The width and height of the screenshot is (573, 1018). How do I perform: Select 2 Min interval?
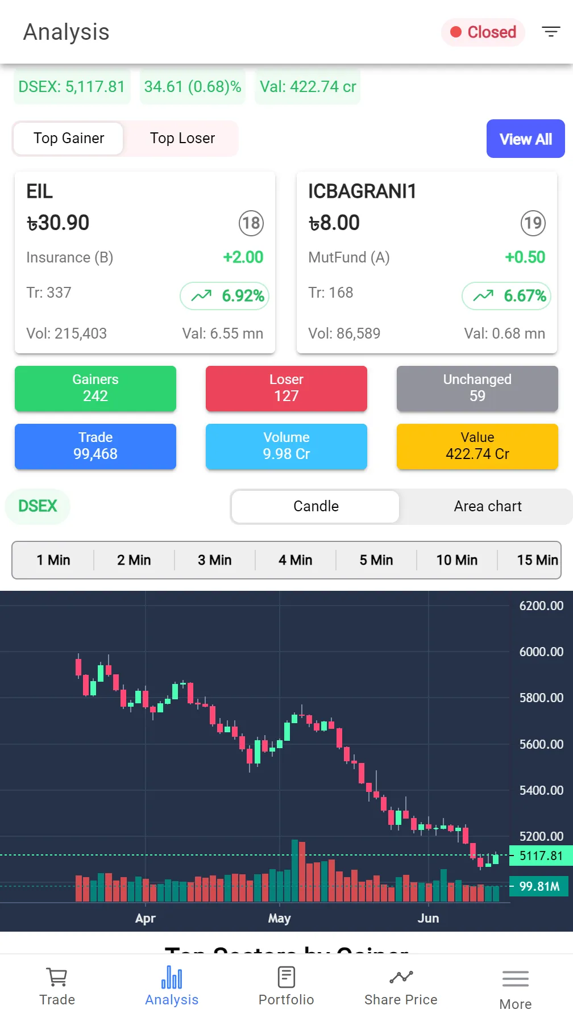pos(134,560)
